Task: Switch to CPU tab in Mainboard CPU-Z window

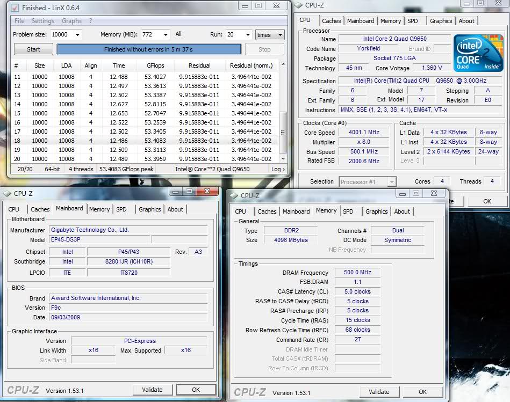Action: [x=13, y=209]
